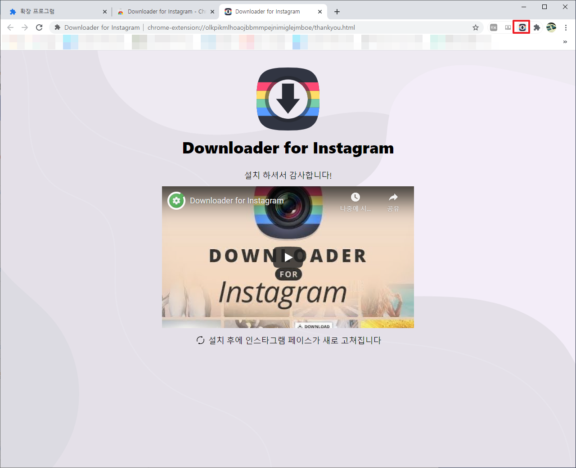Click the address bar URL
Image resolution: width=576 pixels, height=468 pixels.
click(251, 27)
